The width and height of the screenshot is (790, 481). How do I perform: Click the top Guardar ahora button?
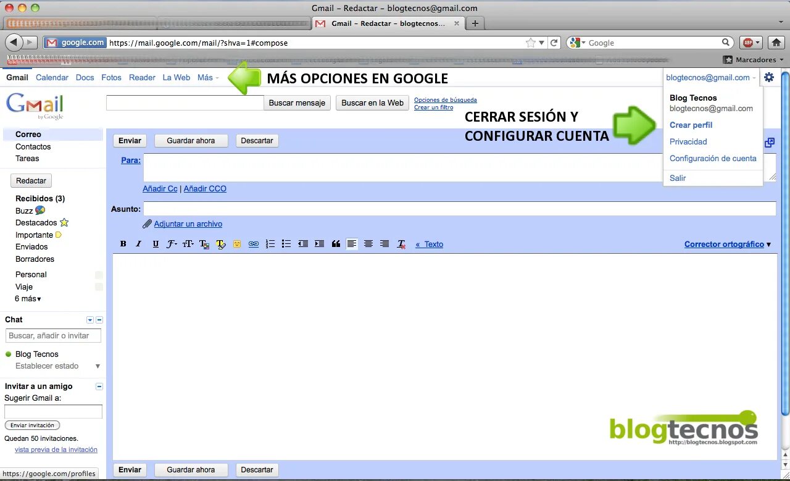[191, 140]
